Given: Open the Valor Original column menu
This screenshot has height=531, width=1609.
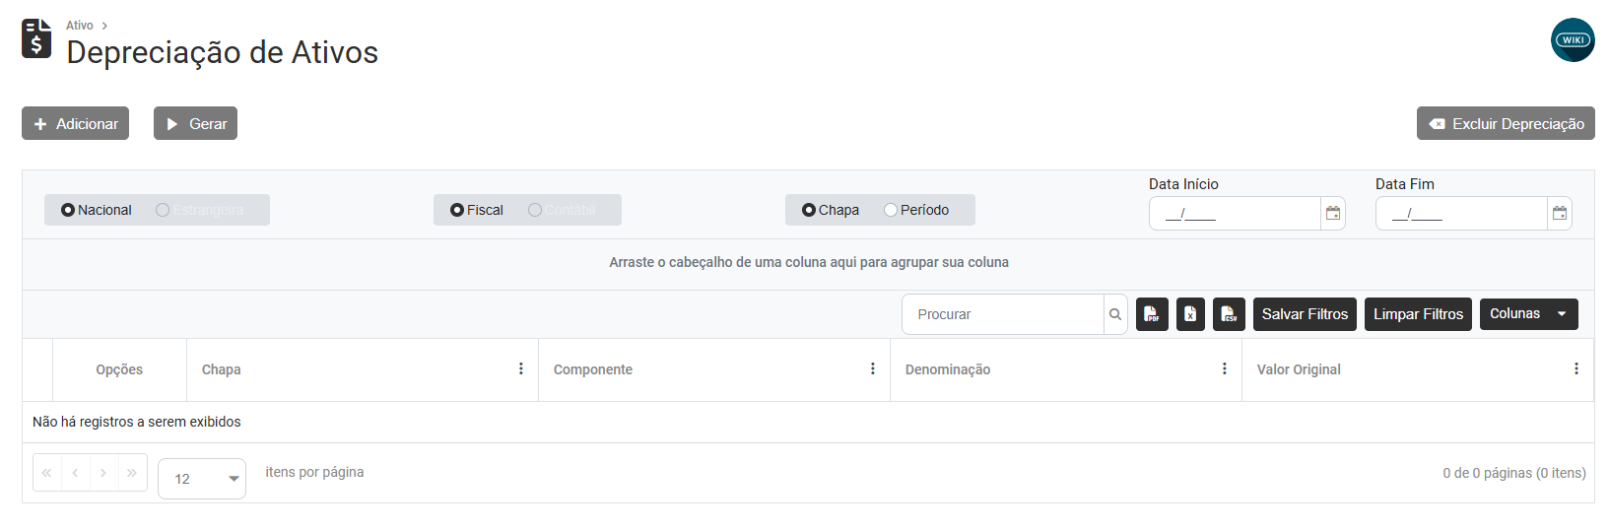Looking at the screenshot, I should [1576, 368].
